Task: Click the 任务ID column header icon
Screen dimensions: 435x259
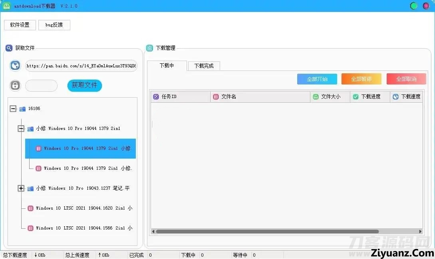Action: [x=156, y=97]
